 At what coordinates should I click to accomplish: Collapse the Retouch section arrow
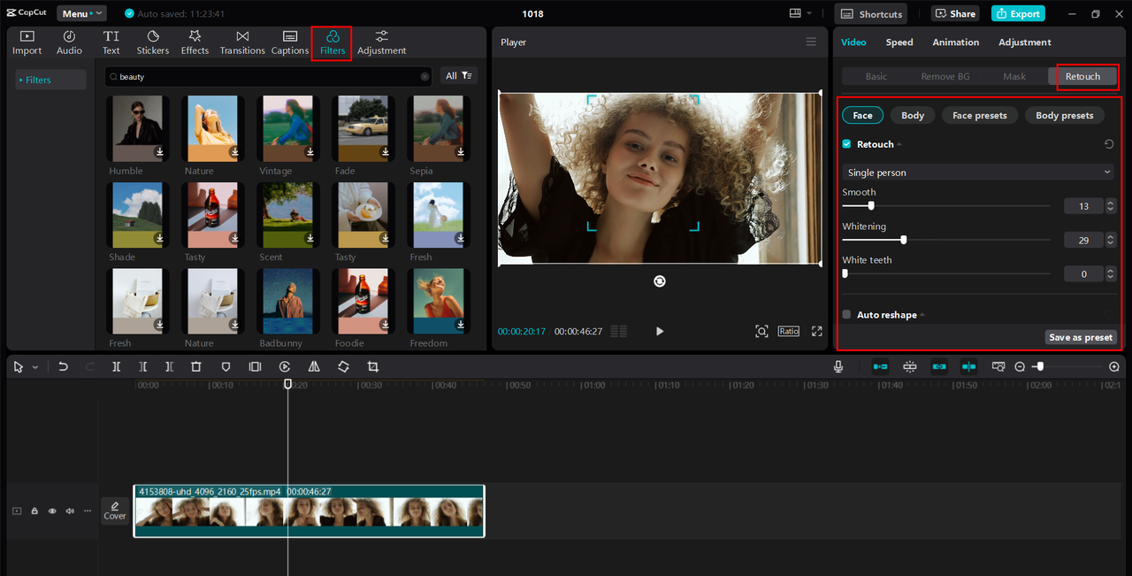click(899, 144)
